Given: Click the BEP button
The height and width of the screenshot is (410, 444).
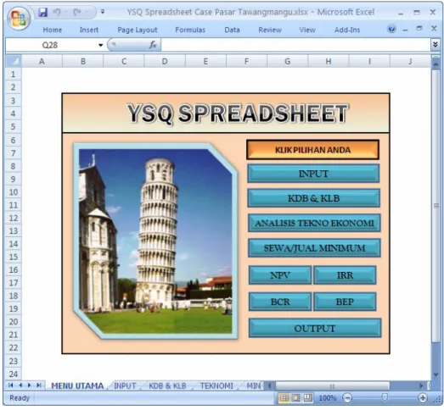Looking at the screenshot, I should [x=345, y=302].
